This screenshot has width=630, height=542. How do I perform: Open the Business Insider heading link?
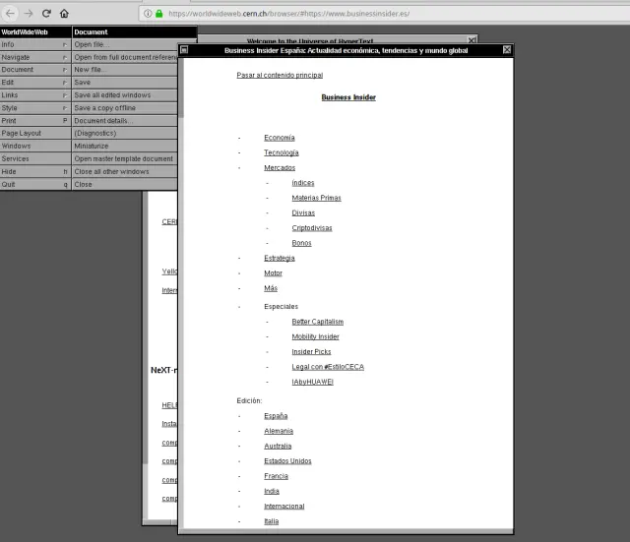[348, 97]
